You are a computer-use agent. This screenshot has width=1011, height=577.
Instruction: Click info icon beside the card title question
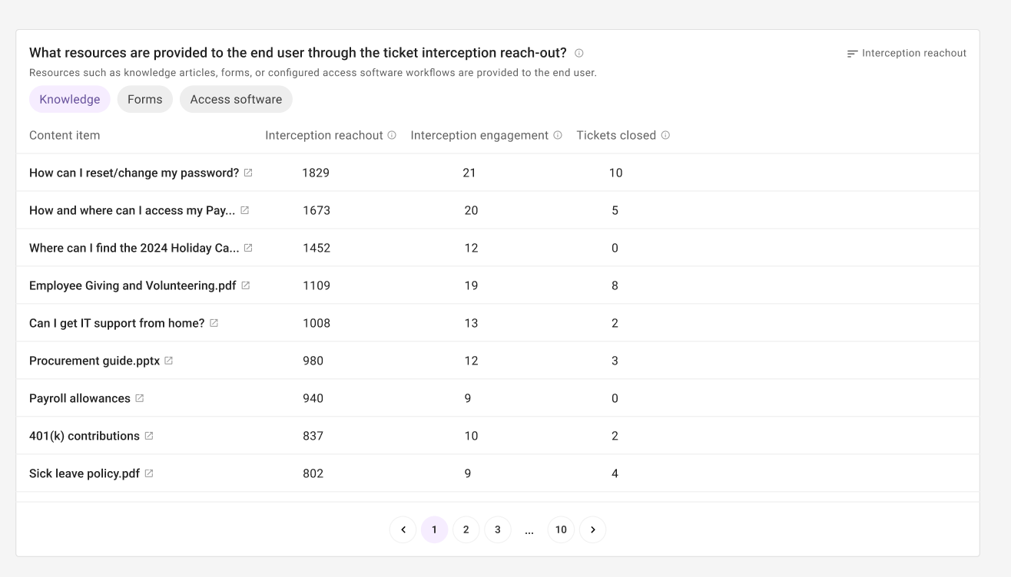pyautogui.click(x=579, y=53)
